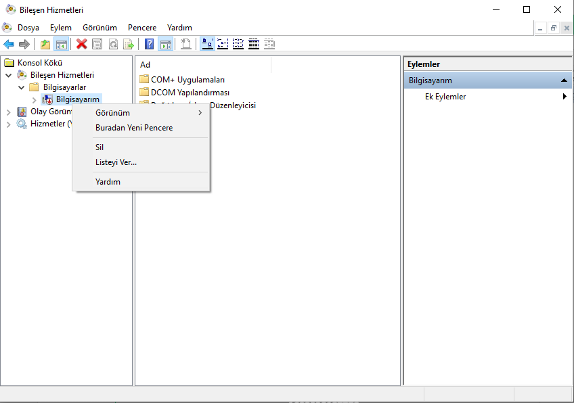Select the Bileşen Hizmetleri label in tree

pyautogui.click(x=62, y=75)
